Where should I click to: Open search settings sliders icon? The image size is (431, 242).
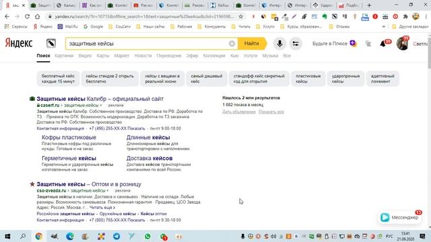tap(296, 44)
